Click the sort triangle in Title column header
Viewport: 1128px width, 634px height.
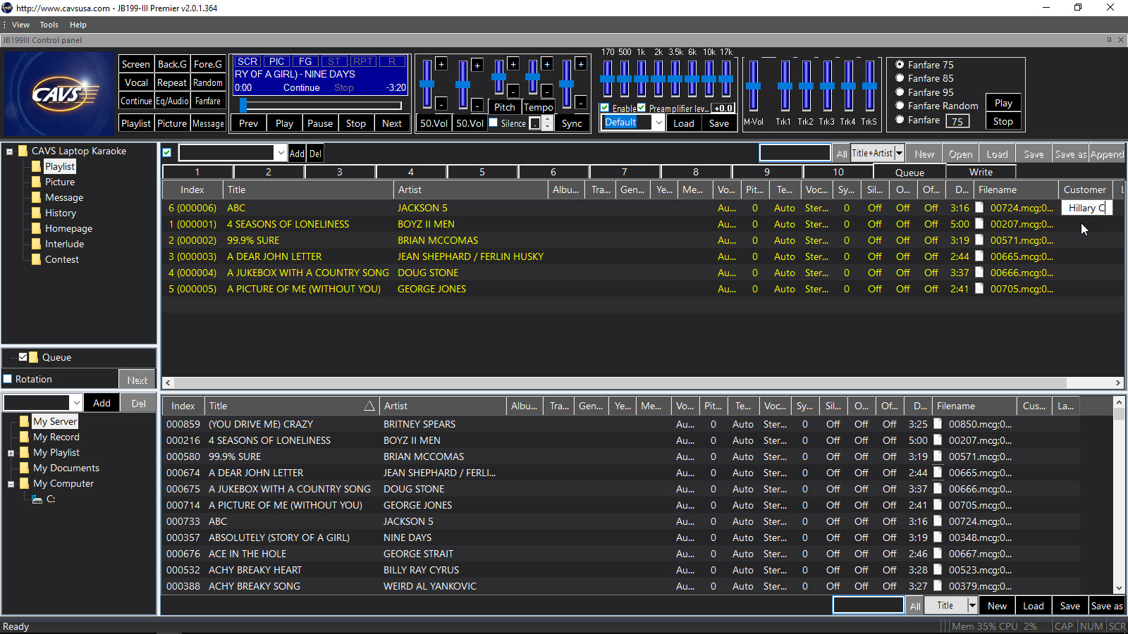pos(369,406)
